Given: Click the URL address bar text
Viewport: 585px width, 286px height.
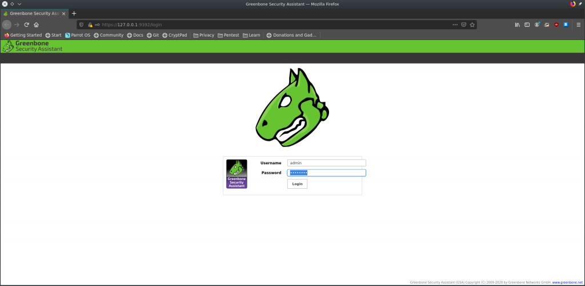Looking at the screenshot, I should pos(132,25).
